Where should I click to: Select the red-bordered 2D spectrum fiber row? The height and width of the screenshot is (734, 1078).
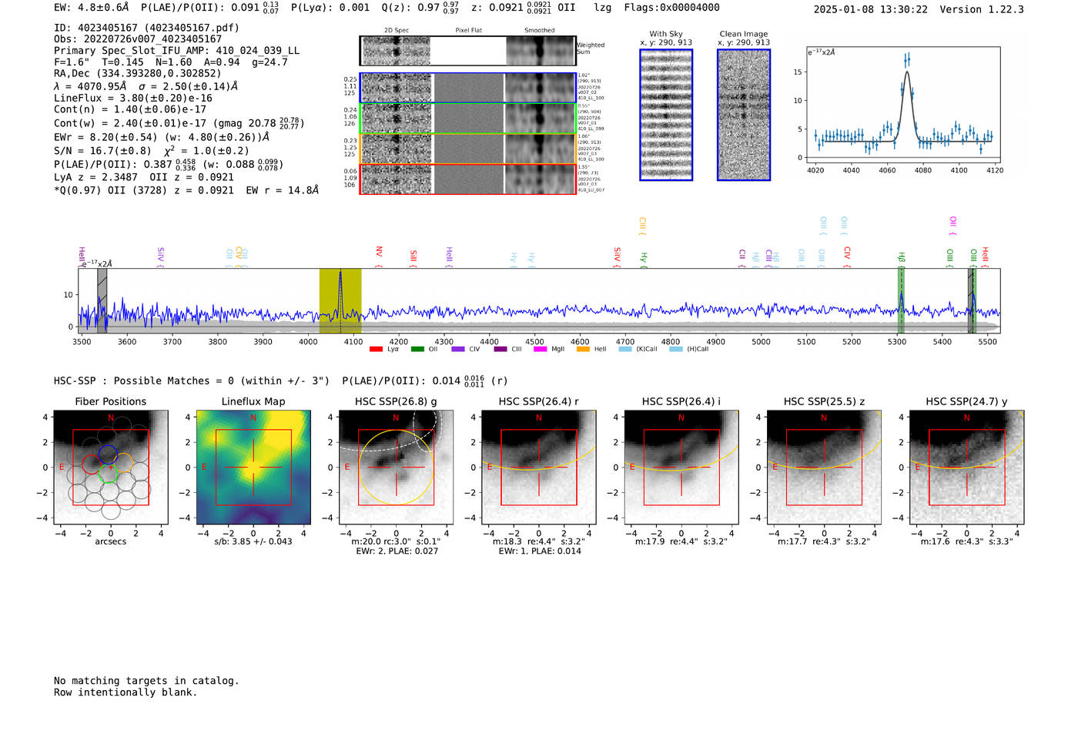[467, 179]
